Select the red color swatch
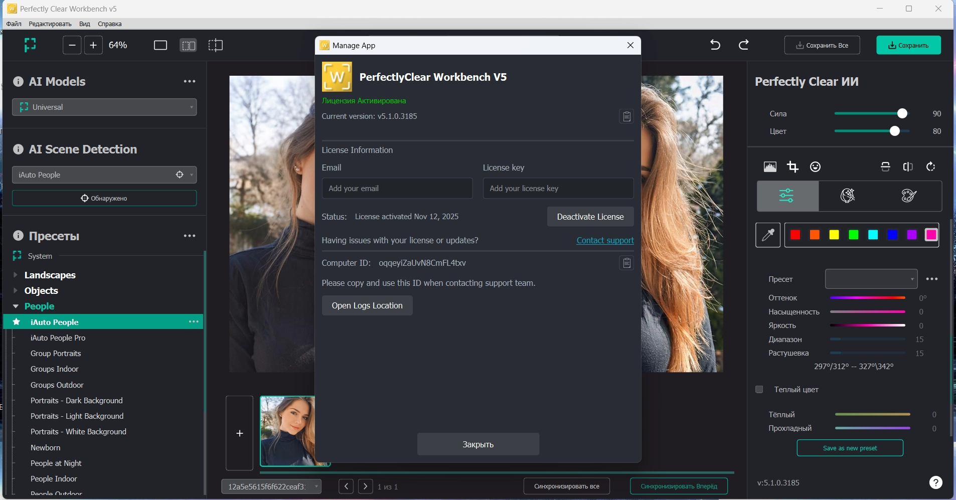The image size is (956, 500). pos(795,235)
